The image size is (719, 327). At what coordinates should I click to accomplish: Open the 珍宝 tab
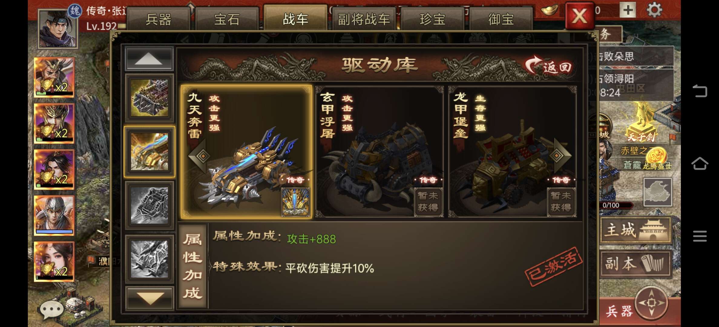[x=432, y=19]
